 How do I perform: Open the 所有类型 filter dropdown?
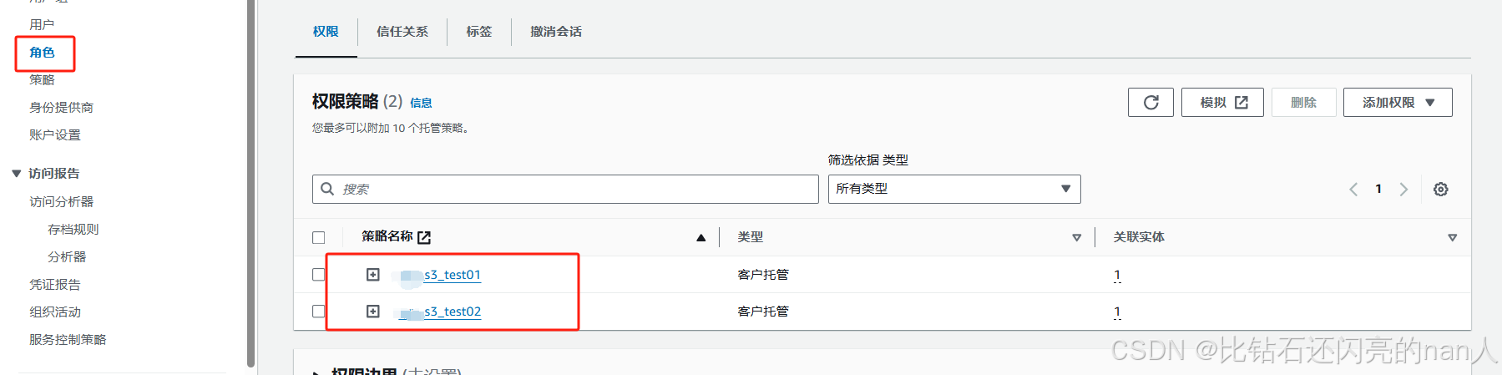pyautogui.click(x=954, y=189)
